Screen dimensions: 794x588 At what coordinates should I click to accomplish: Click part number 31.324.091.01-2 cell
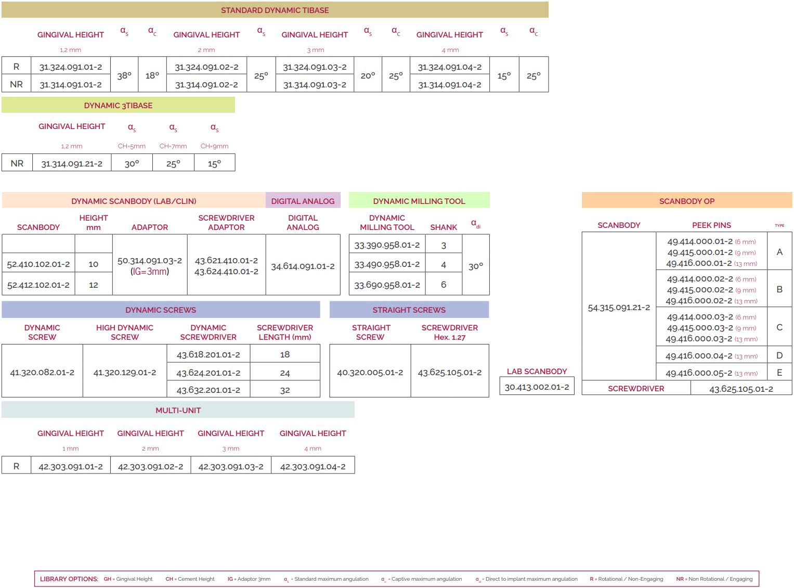tap(71, 67)
